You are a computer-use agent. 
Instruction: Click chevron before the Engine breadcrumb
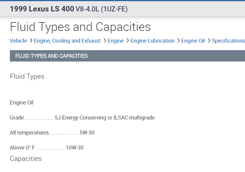[x=104, y=41]
